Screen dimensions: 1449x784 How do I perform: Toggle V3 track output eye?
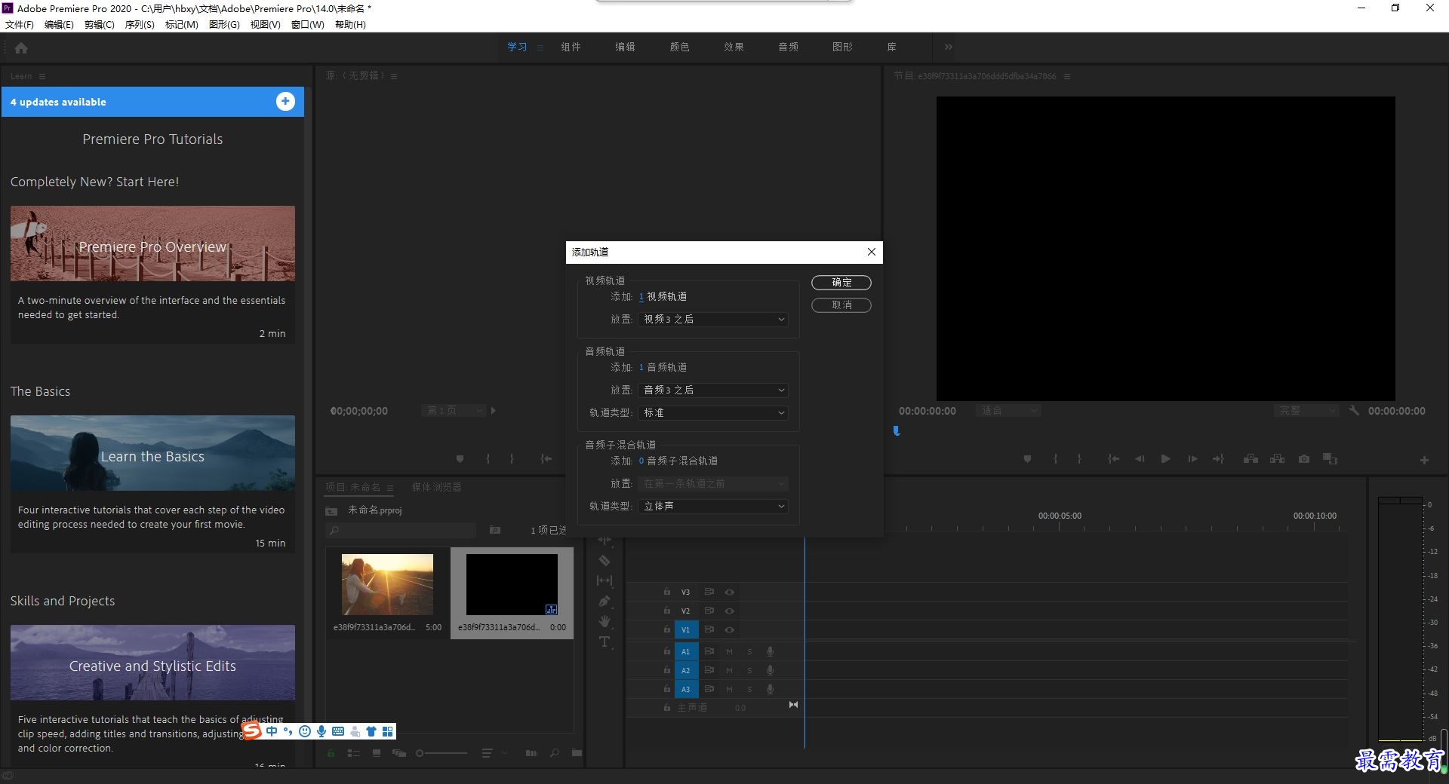click(729, 592)
